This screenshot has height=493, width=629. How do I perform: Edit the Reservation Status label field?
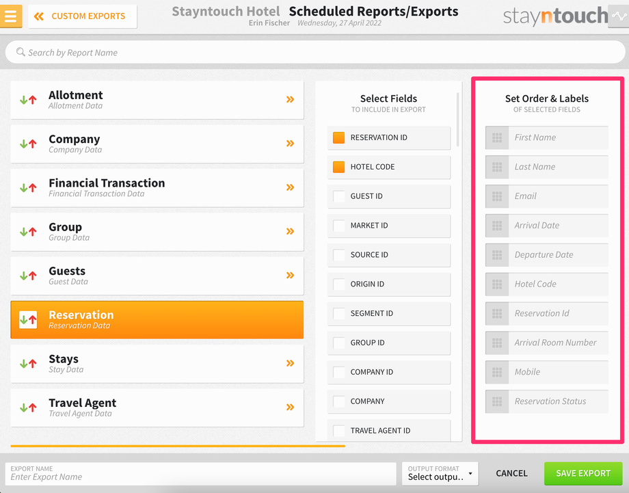559,401
